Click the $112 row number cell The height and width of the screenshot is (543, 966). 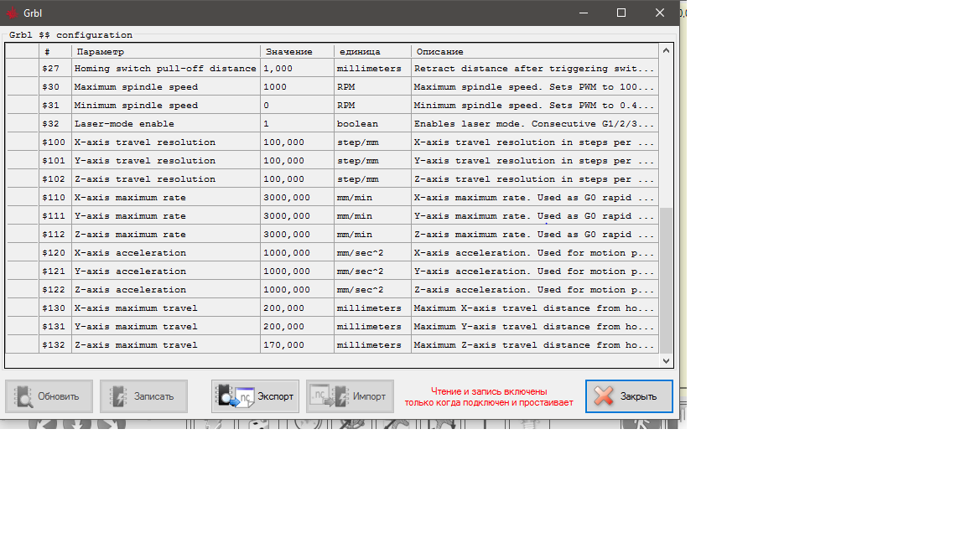[55, 235]
